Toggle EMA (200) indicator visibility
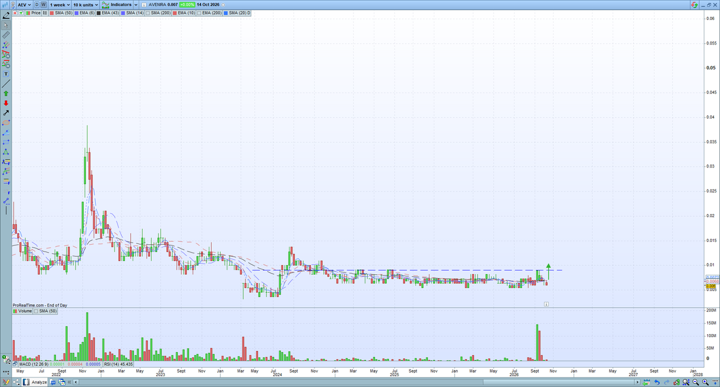This screenshot has height=387, width=720. coord(209,13)
